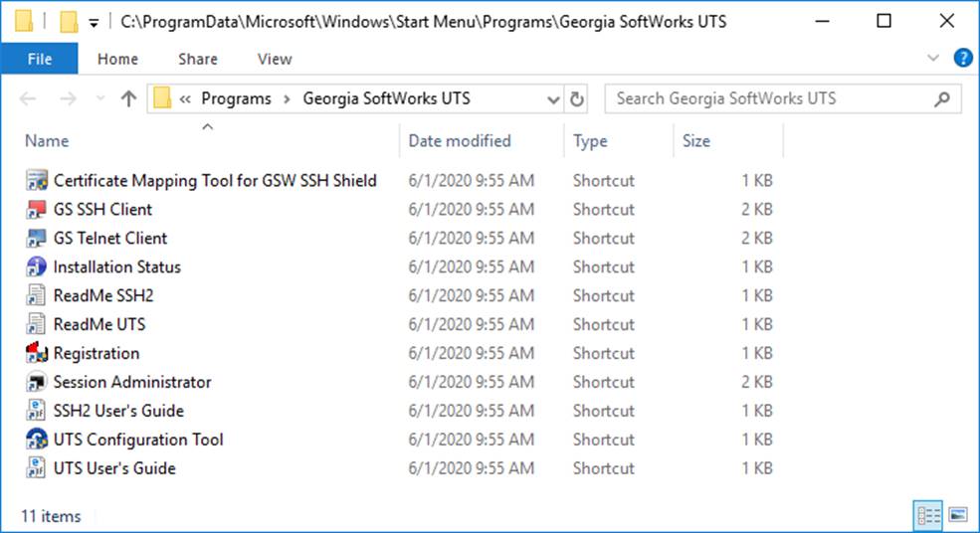Refresh the Georgia SoftWorks UTS folder
980x533 pixels.
[577, 98]
